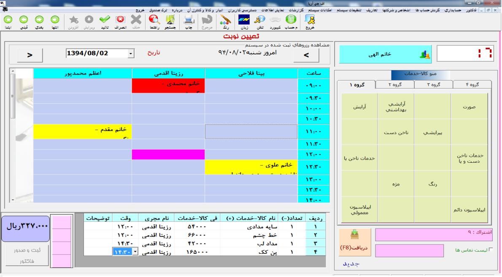This screenshot has width=502, height=277.
Task: Go to first record with ابتدا icon
Action: pos(8,20)
